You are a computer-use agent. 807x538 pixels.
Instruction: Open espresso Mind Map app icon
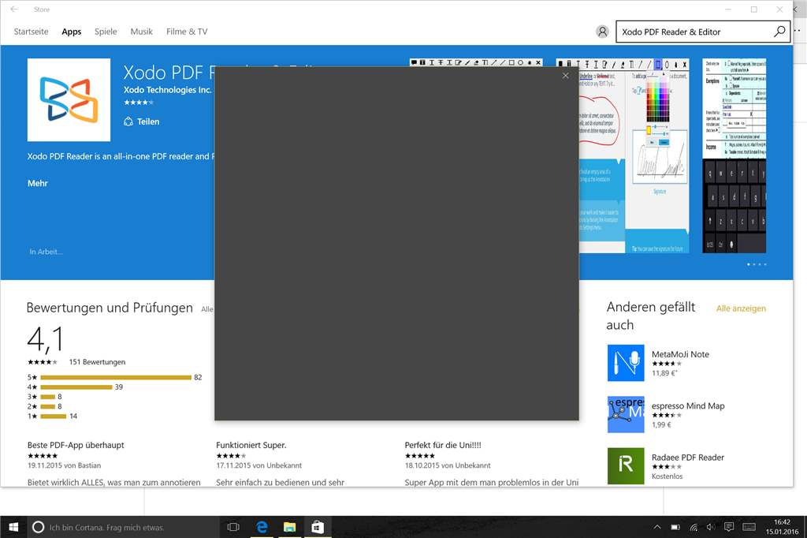pyautogui.click(x=626, y=414)
